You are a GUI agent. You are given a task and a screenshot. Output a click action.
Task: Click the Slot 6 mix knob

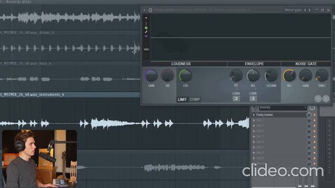(309, 142)
